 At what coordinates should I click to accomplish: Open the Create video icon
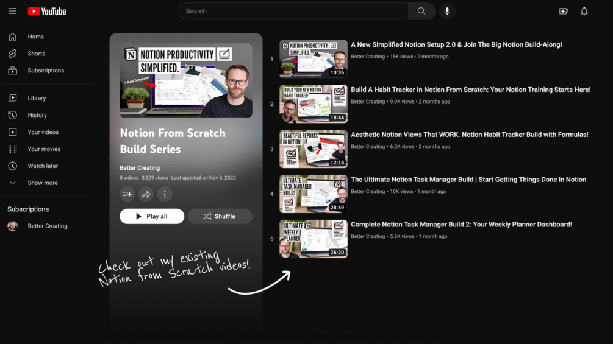point(564,12)
